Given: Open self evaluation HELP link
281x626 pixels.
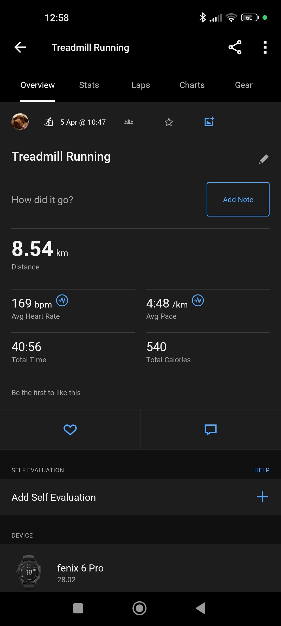Looking at the screenshot, I should point(261,470).
